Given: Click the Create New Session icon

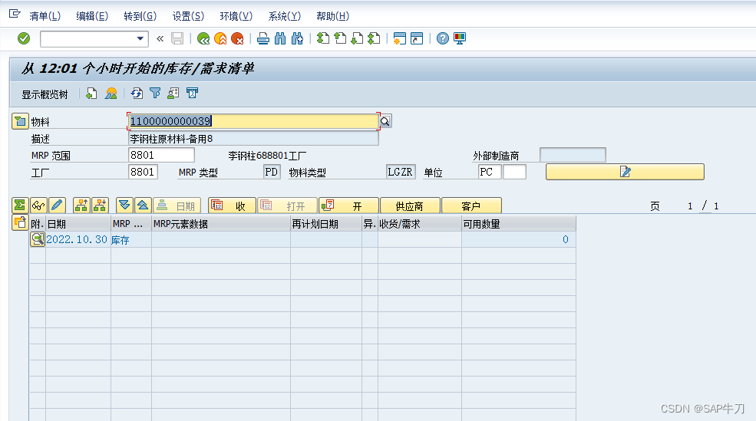Looking at the screenshot, I should [x=399, y=38].
